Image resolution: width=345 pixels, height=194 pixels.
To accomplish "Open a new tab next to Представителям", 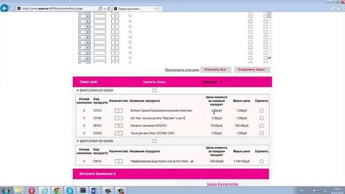I will point(161,9).
